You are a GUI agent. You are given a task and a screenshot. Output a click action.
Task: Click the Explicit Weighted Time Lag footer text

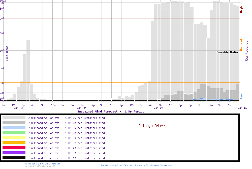(x=137, y=165)
